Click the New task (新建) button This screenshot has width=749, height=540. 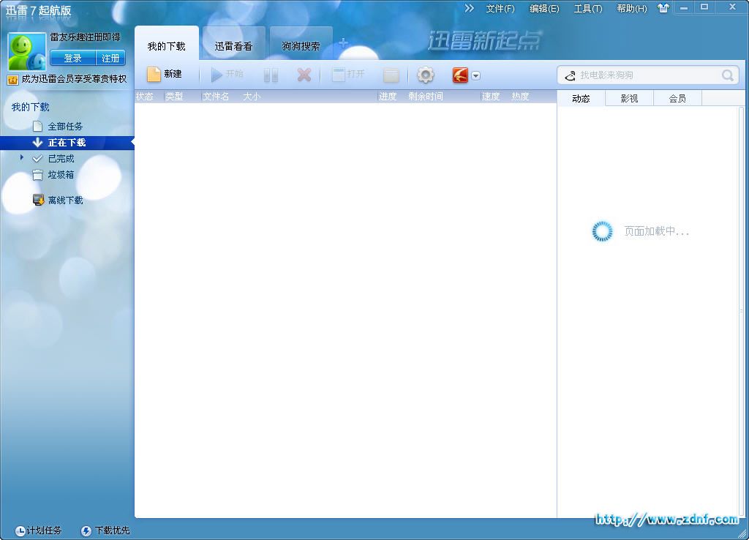click(165, 74)
